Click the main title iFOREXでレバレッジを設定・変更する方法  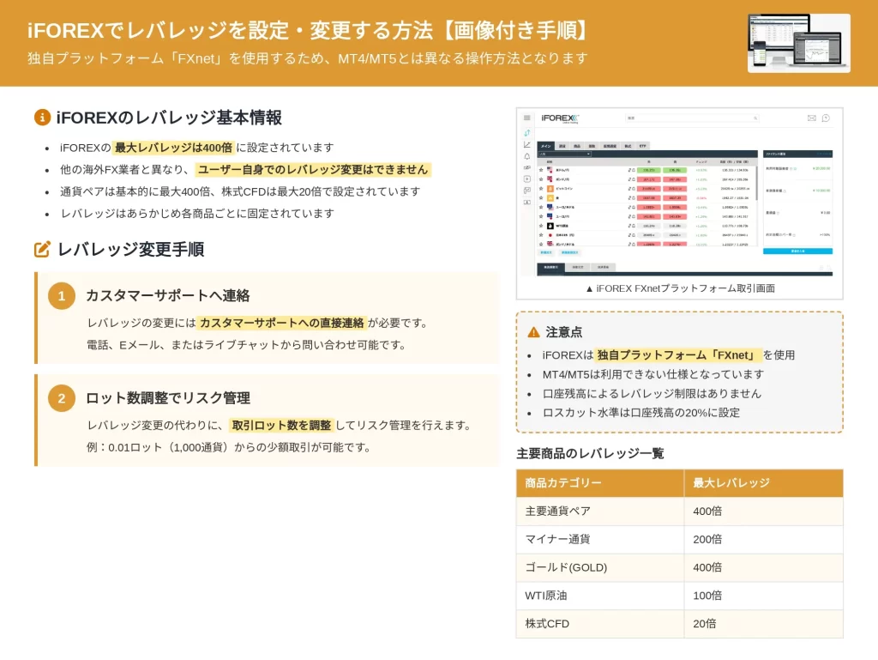pyautogui.click(x=307, y=30)
